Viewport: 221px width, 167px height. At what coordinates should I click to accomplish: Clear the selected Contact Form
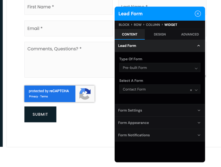[x=191, y=90]
